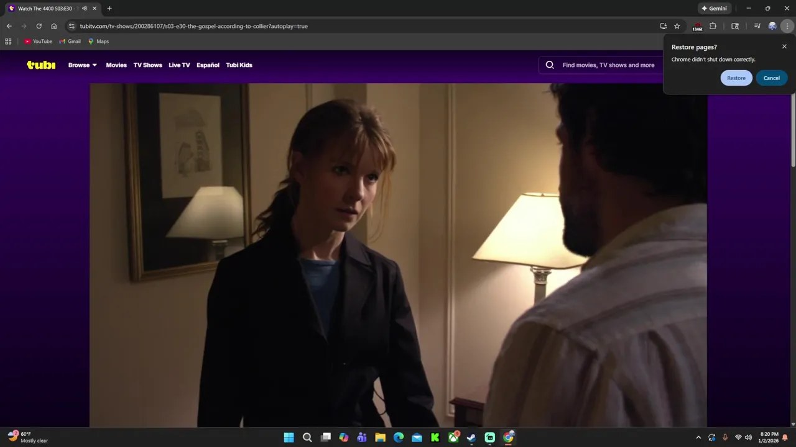
Task: Click the screen cast search icon in toolbar
Action: pyautogui.click(x=735, y=26)
